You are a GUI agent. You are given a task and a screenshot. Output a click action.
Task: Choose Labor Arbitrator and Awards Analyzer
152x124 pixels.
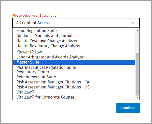coord(74,57)
